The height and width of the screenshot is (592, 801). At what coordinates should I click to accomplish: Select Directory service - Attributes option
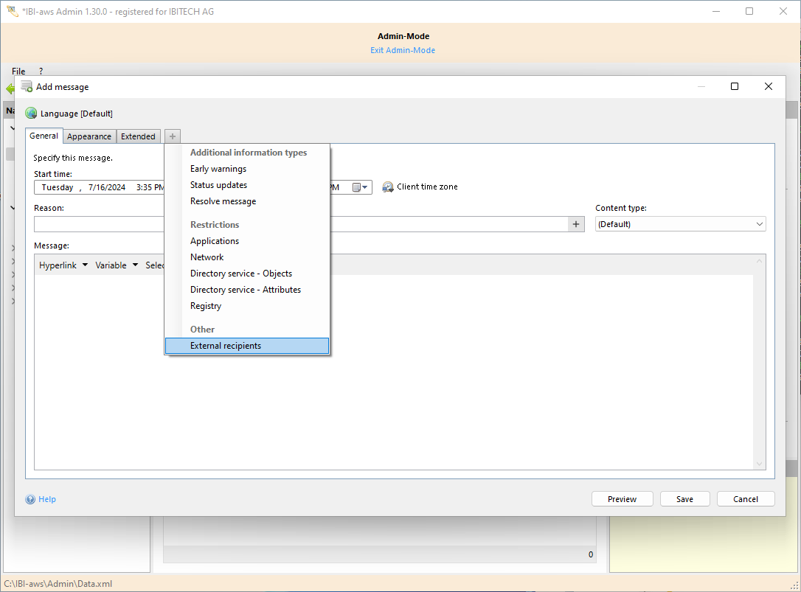(245, 290)
